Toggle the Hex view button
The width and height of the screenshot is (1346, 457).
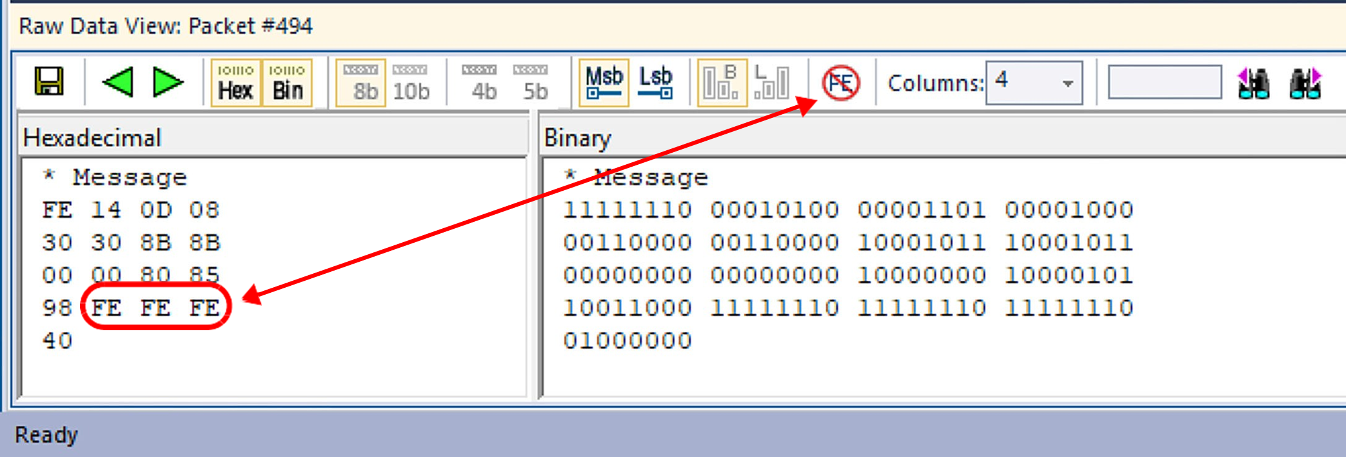click(x=235, y=83)
